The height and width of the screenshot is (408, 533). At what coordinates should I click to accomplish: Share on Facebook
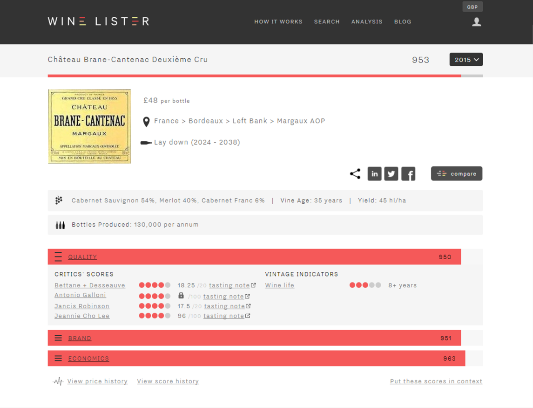(x=408, y=173)
